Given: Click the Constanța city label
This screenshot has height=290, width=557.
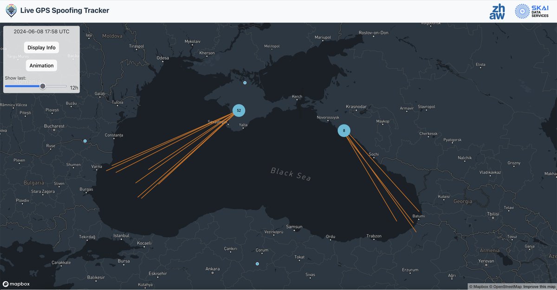Looking at the screenshot, I should [x=114, y=135].
